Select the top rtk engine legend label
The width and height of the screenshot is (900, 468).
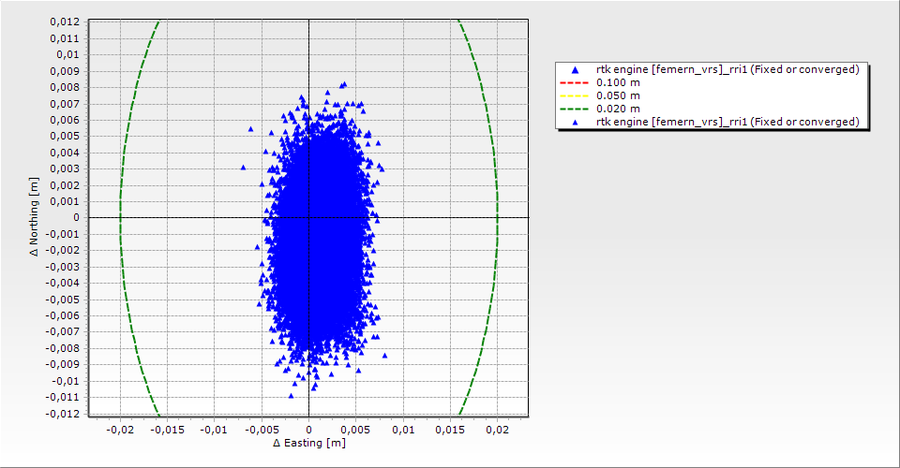click(727, 69)
